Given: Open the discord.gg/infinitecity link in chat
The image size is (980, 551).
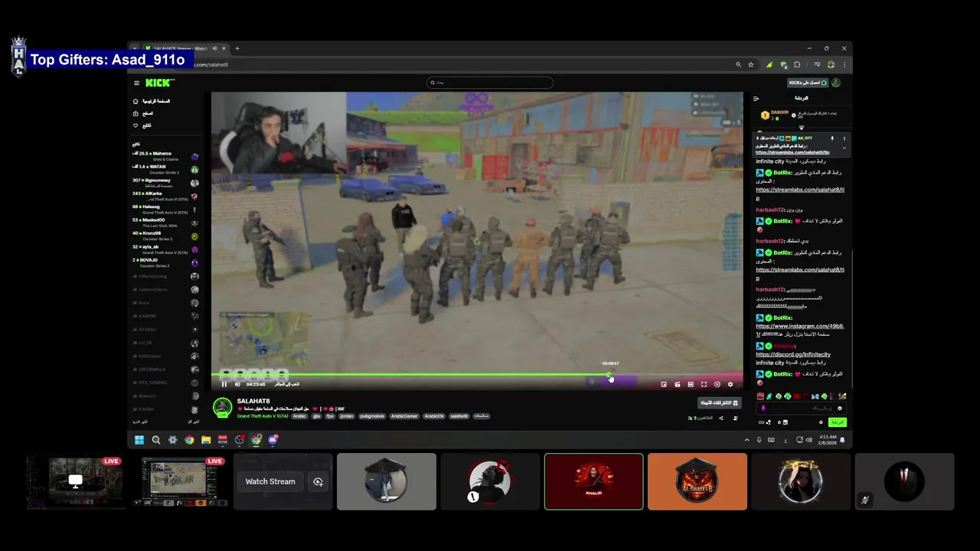Looking at the screenshot, I should pyautogui.click(x=793, y=354).
